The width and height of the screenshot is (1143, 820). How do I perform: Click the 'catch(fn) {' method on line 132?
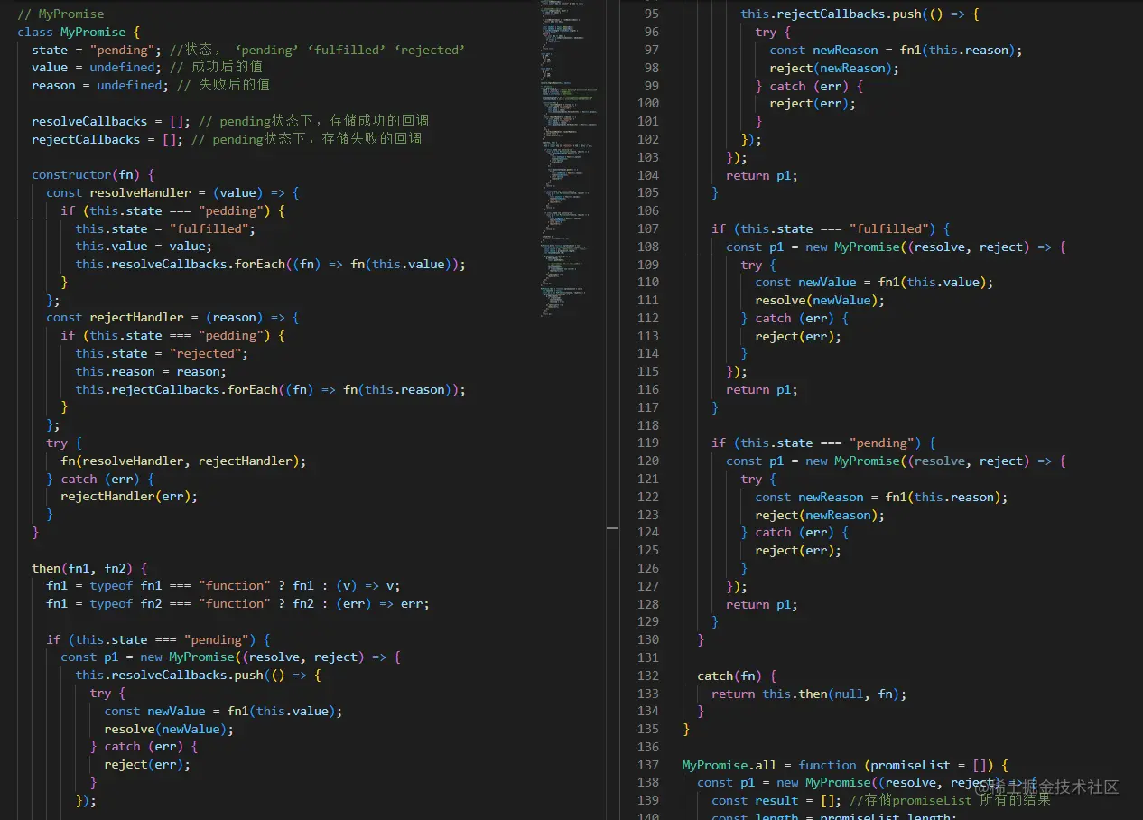[x=737, y=676]
